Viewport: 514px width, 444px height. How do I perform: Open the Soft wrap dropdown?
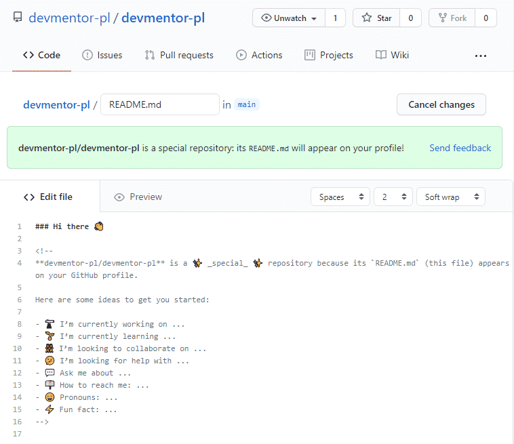[451, 197]
